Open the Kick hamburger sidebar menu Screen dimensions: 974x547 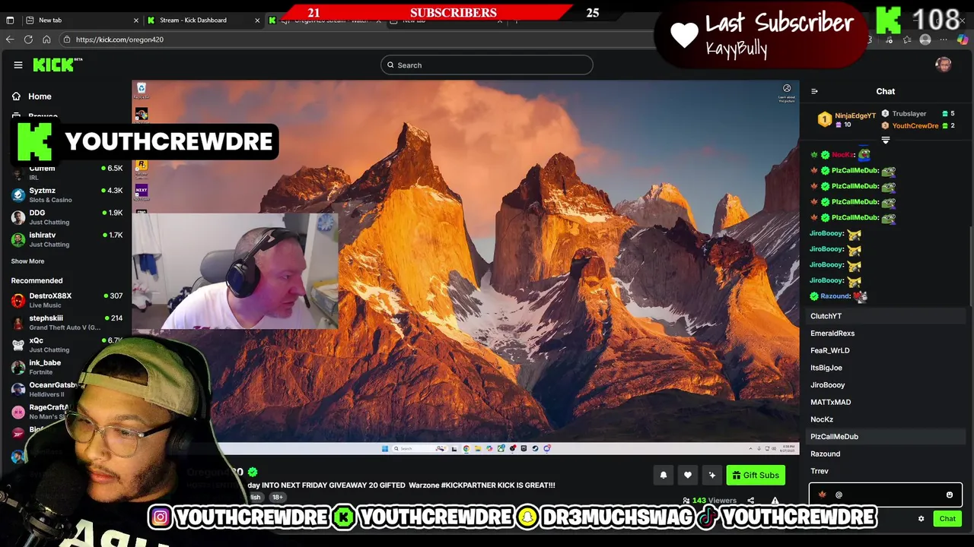(x=18, y=65)
